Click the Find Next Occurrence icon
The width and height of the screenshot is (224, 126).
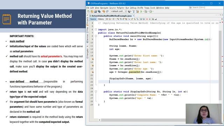pyautogui.click(x=123, y=19)
